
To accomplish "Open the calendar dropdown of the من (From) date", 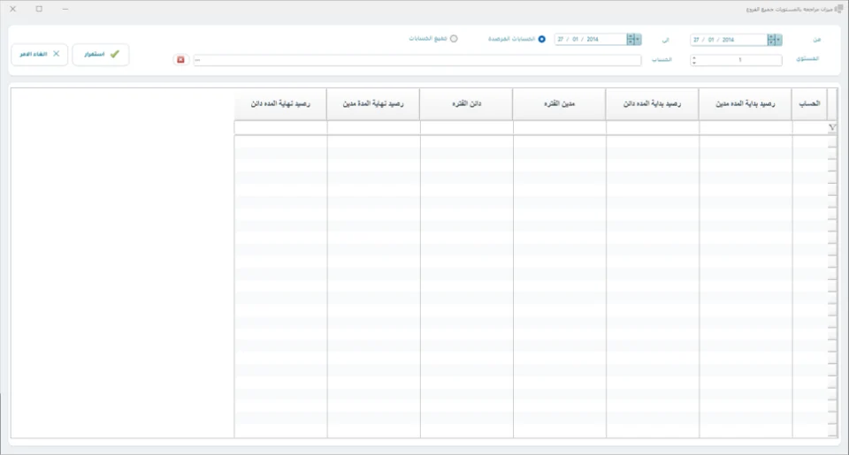I will [777, 40].
